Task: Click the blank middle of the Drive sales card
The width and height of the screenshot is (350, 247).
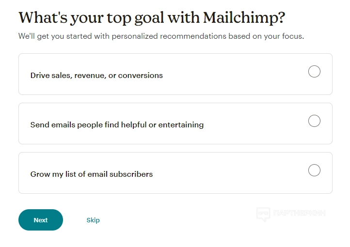Action: tap(233, 75)
